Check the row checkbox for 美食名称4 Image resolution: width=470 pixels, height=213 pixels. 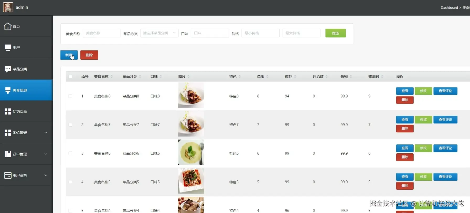[70, 211]
